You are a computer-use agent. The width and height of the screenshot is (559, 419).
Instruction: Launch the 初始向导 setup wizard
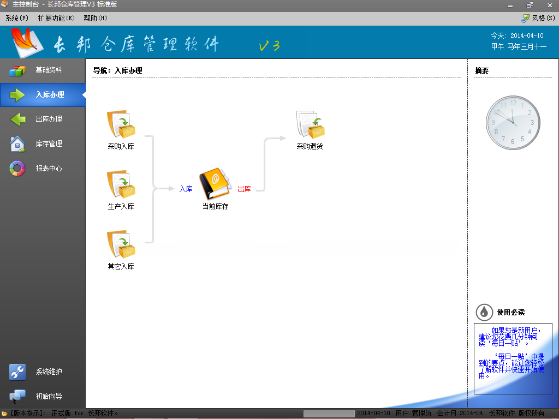tap(43, 396)
